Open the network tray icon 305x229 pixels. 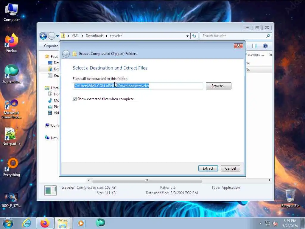click(268, 224)
